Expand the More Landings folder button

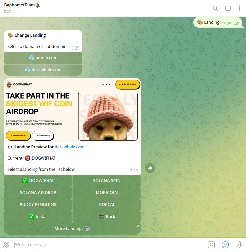point(72,229)
